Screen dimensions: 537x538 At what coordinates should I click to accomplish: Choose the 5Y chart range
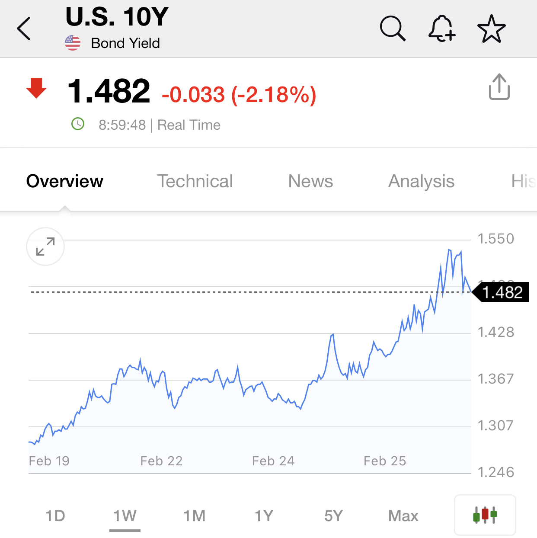(x=334, y=516)
